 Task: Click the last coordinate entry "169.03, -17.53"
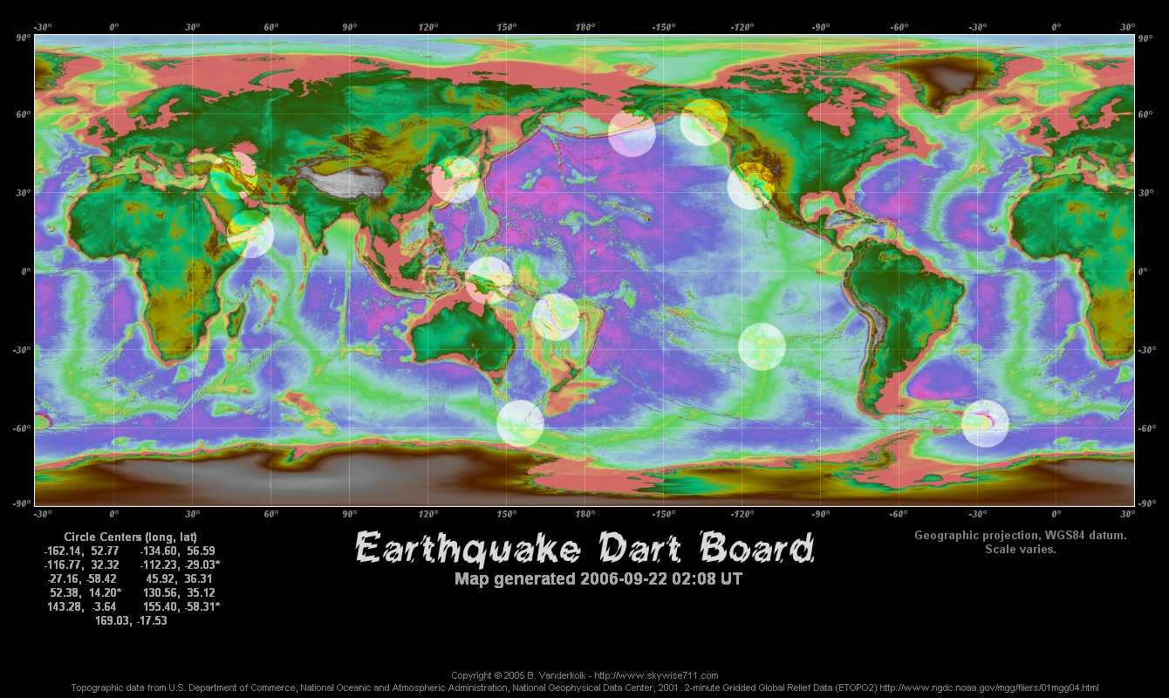131,621
